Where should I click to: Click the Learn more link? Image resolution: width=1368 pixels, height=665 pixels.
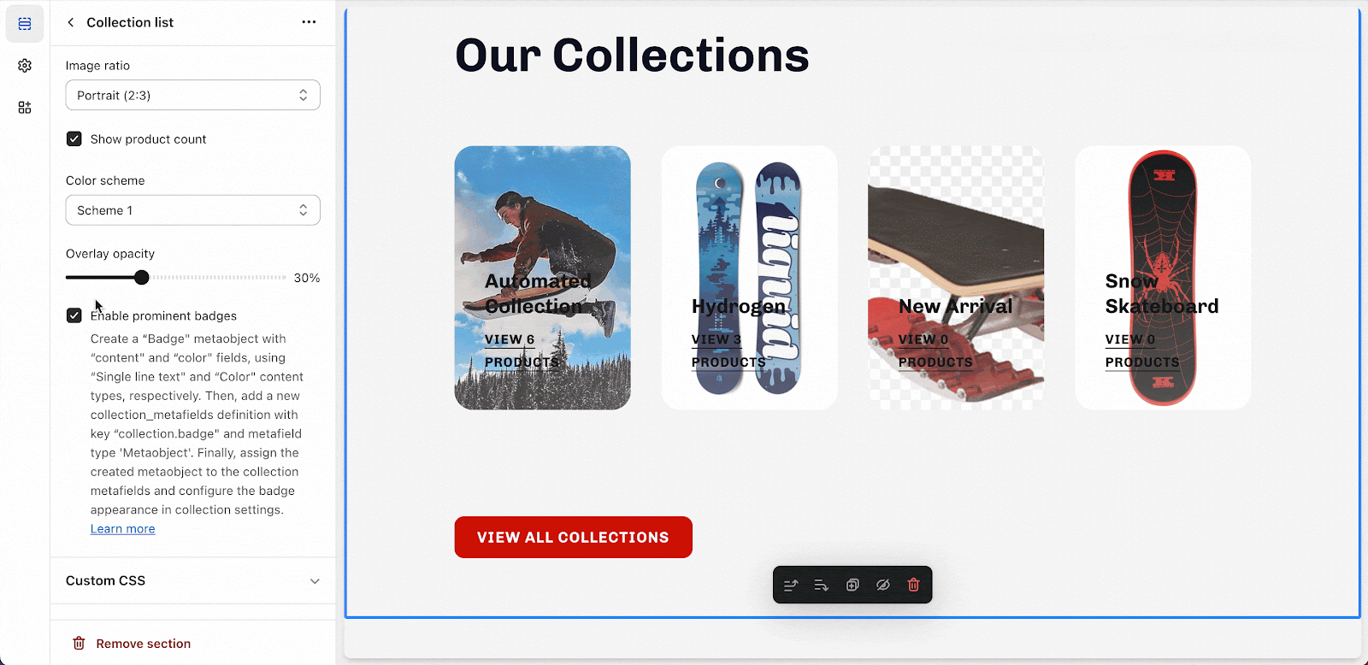123,529
